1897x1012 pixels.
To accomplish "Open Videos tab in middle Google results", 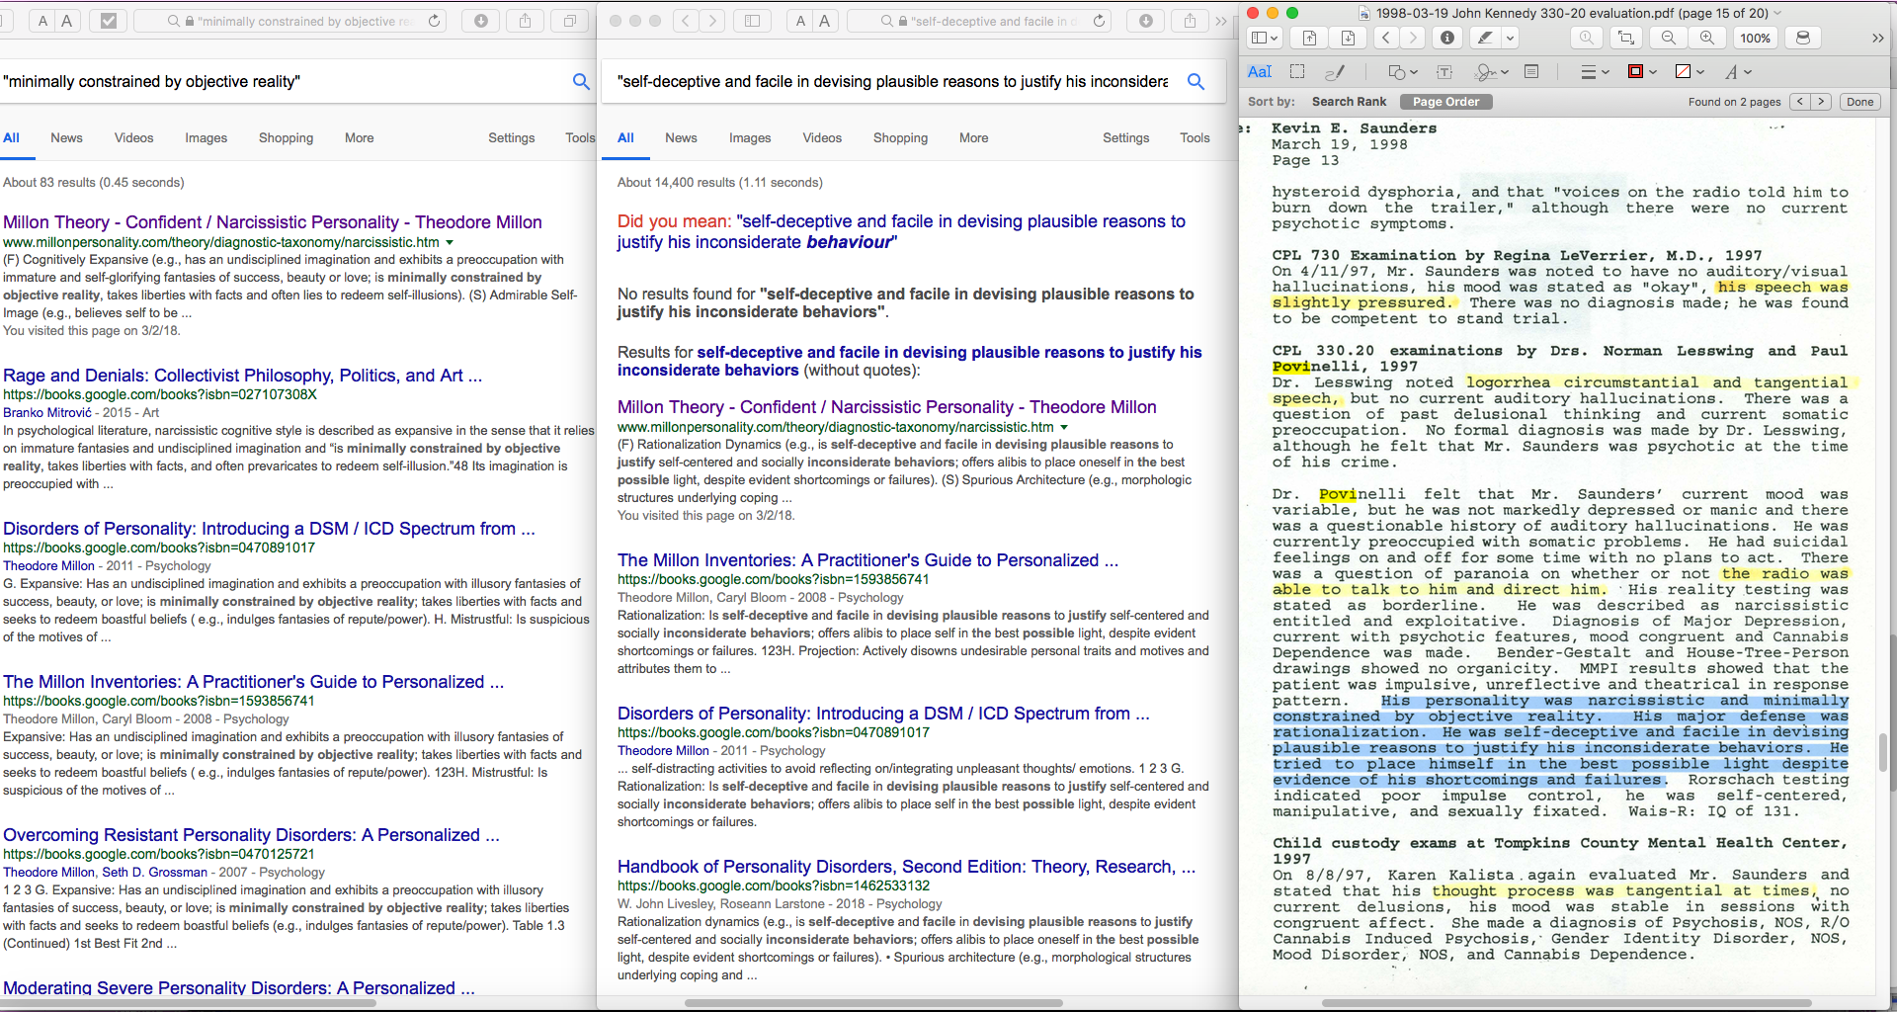I will [822, 138].
